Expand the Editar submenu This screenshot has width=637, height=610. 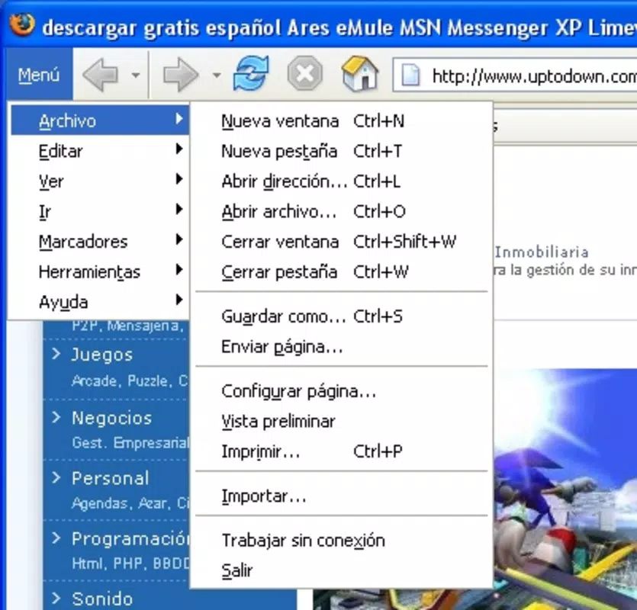[x=100, y=151]
